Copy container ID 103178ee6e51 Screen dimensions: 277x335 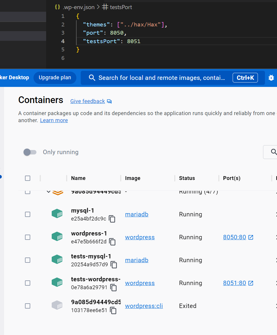pyautogui.click(x=113, y=310)
